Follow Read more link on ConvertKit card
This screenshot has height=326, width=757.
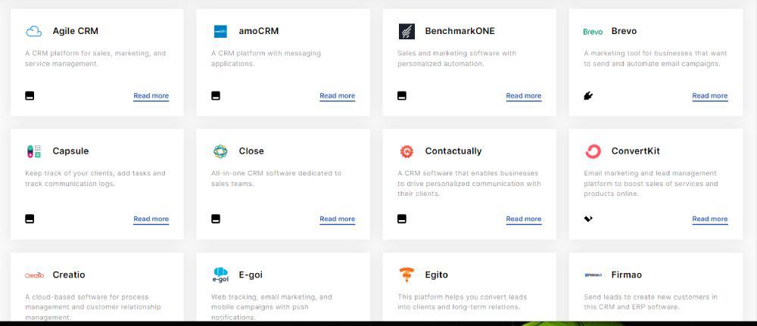(710, 219)
